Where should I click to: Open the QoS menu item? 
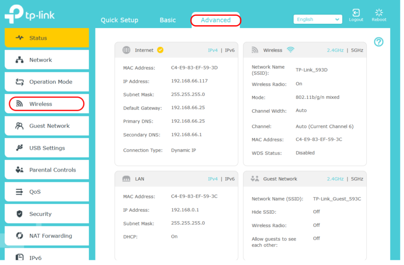coord(47,192)
